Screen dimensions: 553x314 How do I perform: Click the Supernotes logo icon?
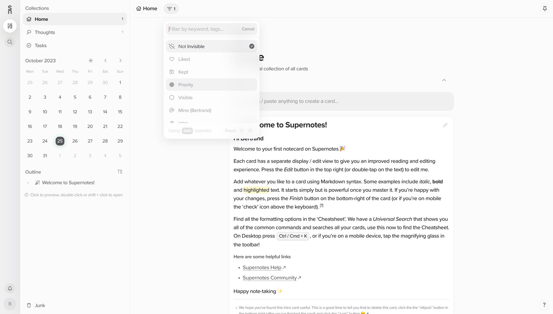point(10,9)
